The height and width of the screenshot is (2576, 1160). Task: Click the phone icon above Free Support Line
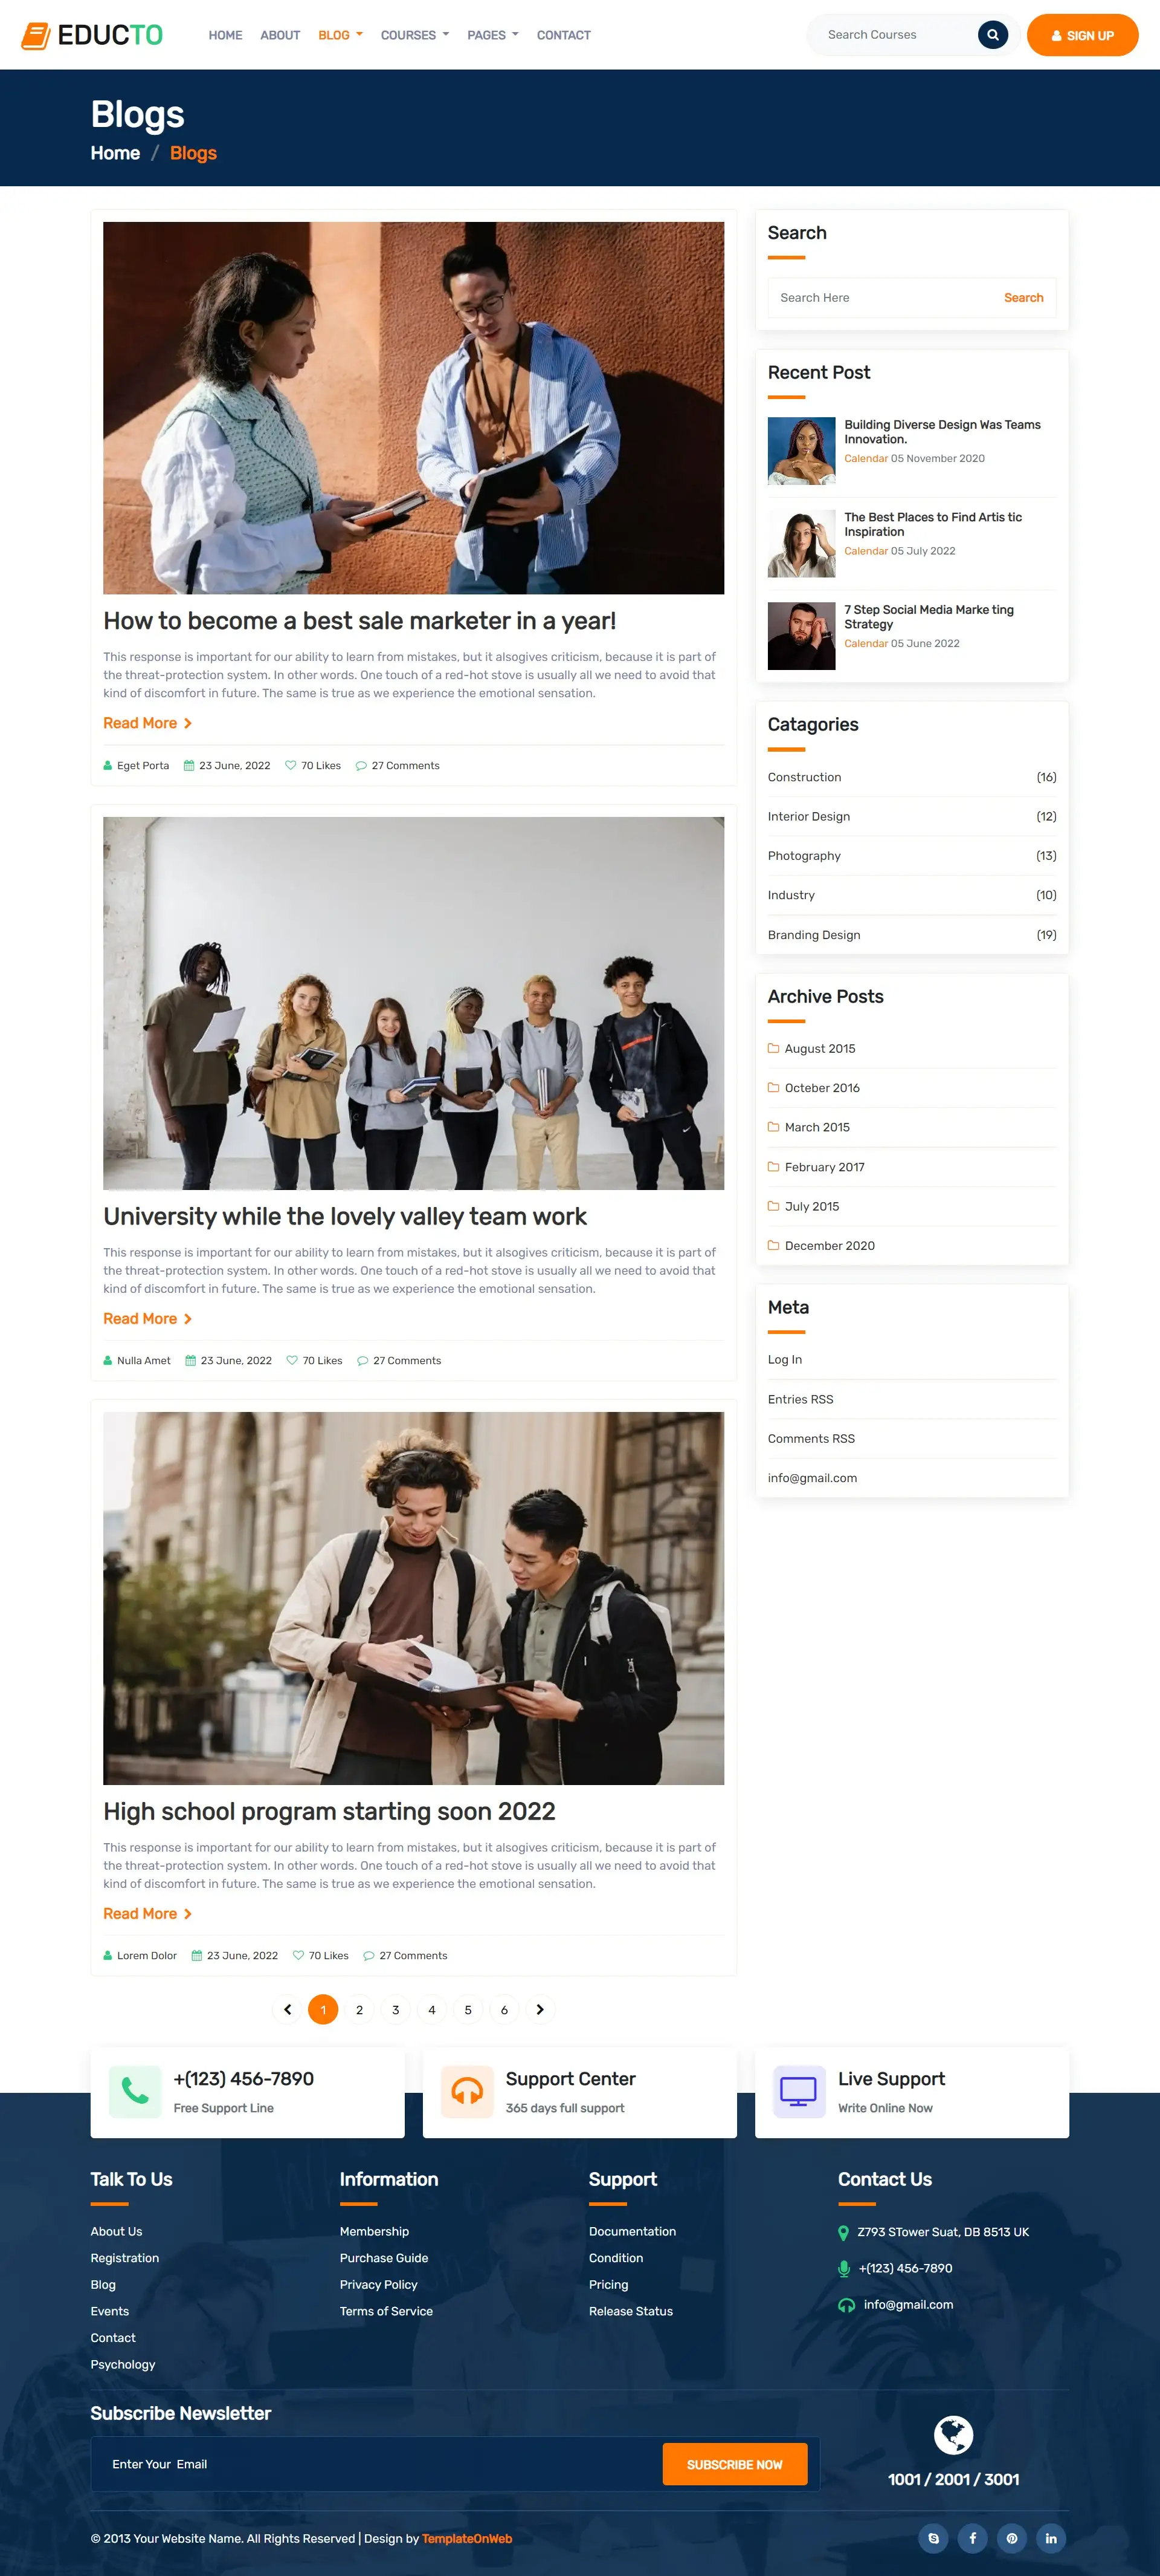point(135,2091)
